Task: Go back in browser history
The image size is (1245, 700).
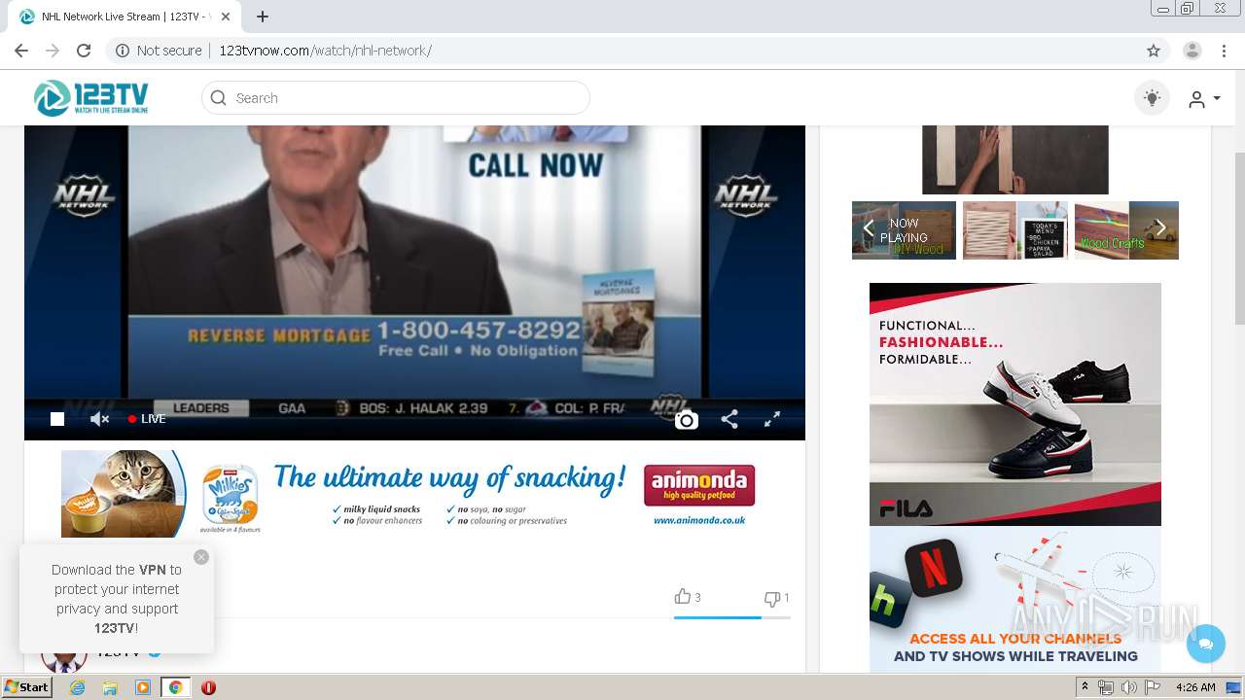Action: tap(21, 51)
